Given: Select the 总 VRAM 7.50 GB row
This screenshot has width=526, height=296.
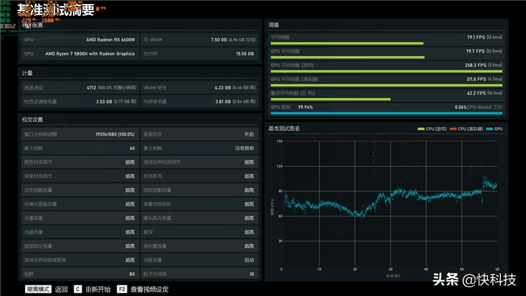Looking at the screenshot, I should [199, 39].
